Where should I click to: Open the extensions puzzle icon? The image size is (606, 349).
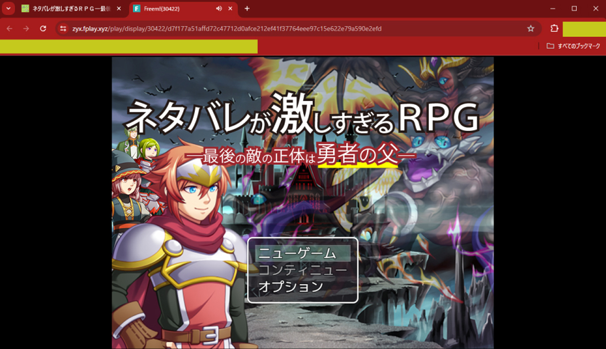click(554, 29)
